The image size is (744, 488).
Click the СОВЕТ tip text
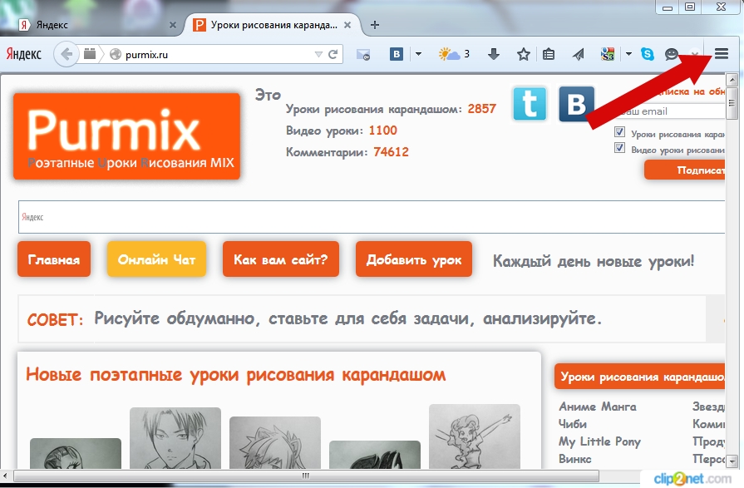click(347, 318)
